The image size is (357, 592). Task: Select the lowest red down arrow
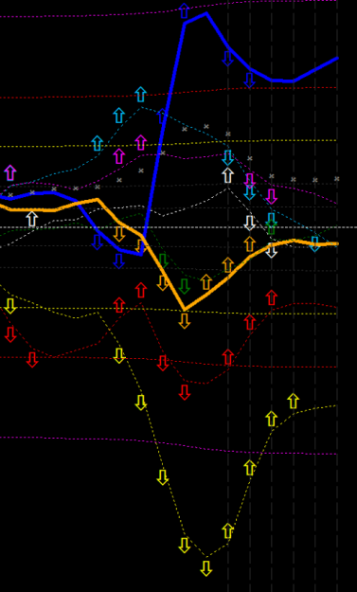(x=184, y=392)
